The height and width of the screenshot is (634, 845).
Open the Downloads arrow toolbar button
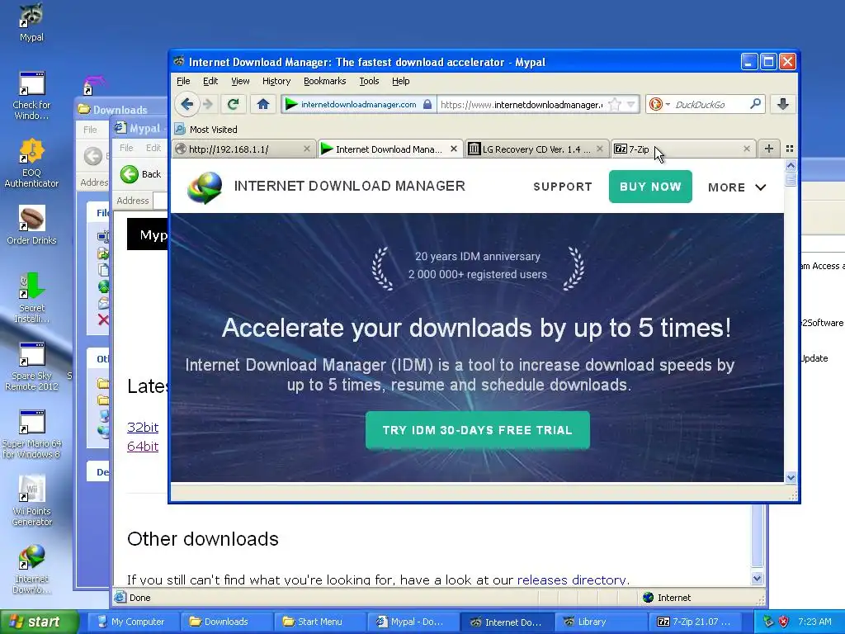(x=783, y=104)
